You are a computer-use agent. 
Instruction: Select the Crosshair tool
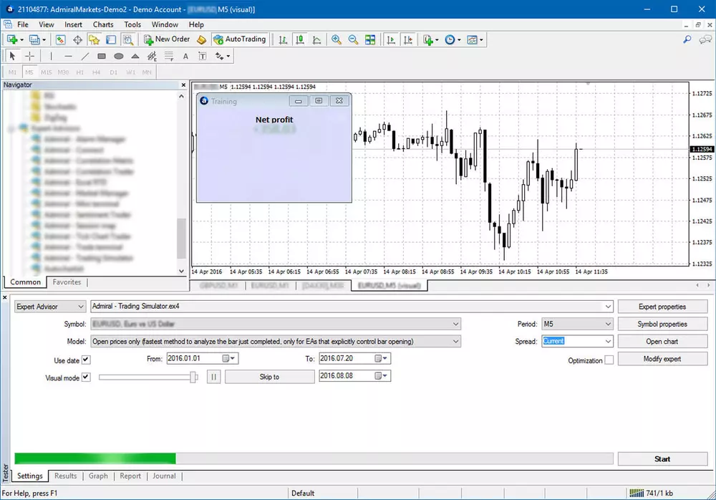coord(29,55)
